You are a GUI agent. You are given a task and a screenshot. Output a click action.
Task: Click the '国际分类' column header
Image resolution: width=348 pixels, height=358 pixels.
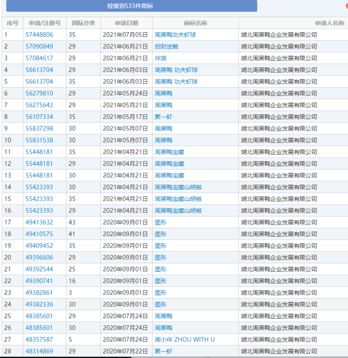click(83, 23)
